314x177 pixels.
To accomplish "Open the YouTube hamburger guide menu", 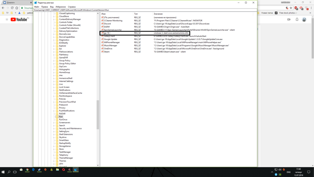I will coord(7,19).
